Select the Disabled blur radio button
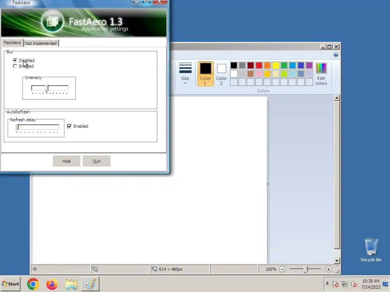Image resolution: width=390 pixels, height=292 pixels. 15,60
